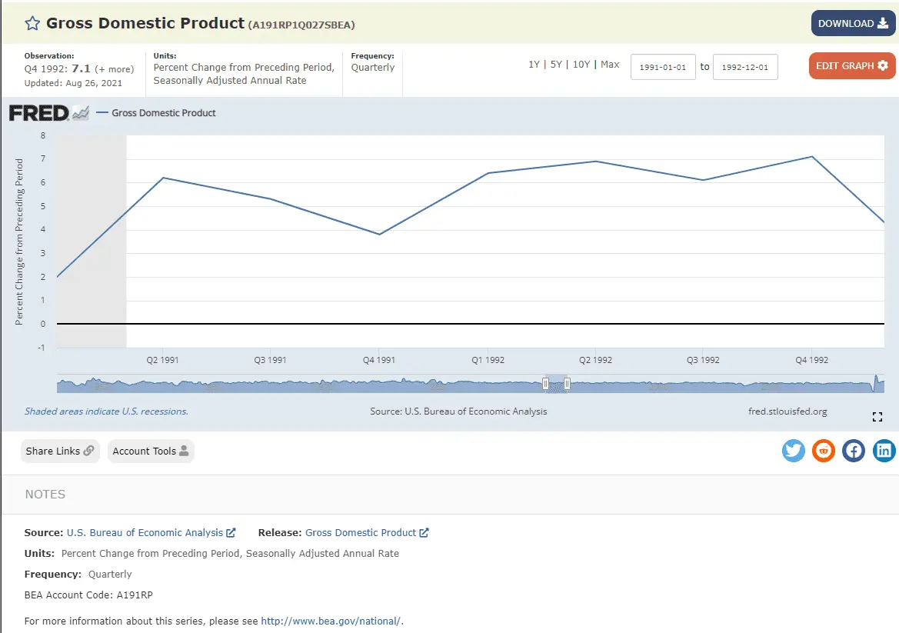The image size is (899, 633).
Task: Click the left handle of the range slider
Action: coord(546,383)
